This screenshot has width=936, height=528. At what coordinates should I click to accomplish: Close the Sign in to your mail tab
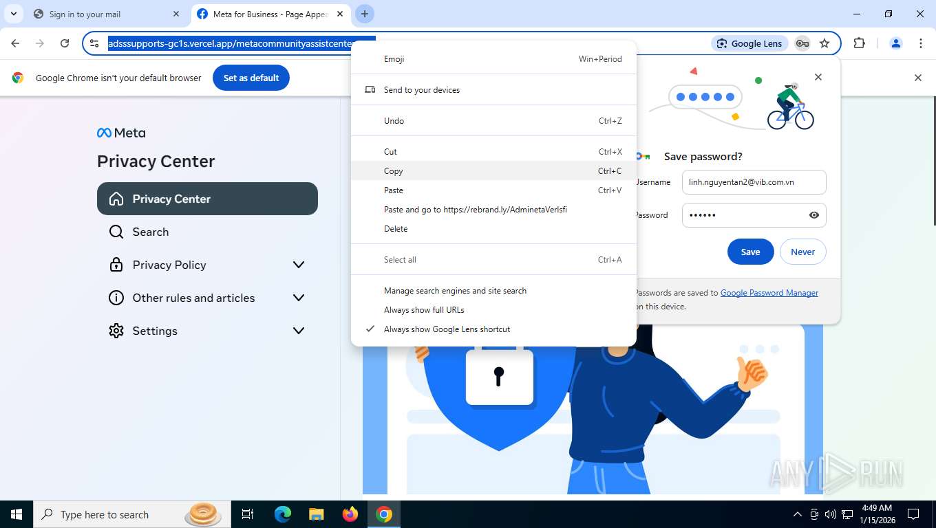tap(176, 14)
